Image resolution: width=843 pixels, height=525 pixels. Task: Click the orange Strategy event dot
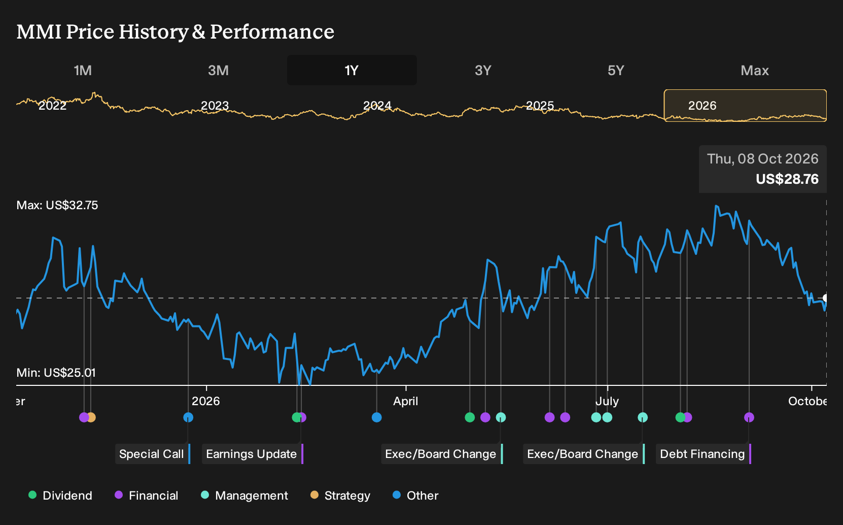(x=91, y=417)
